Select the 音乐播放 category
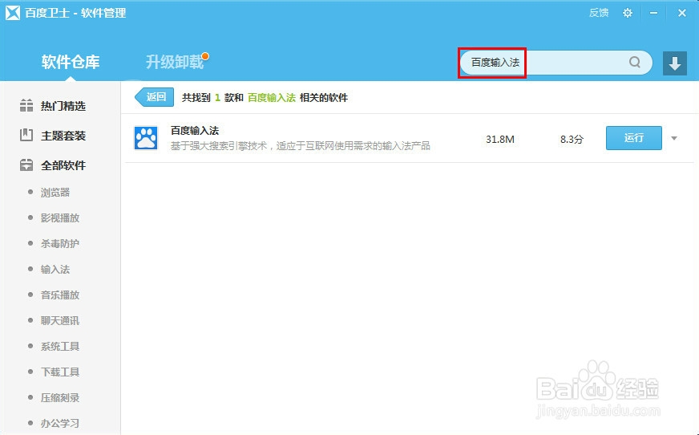The image size is (699, 435). [x=60, y=295]
